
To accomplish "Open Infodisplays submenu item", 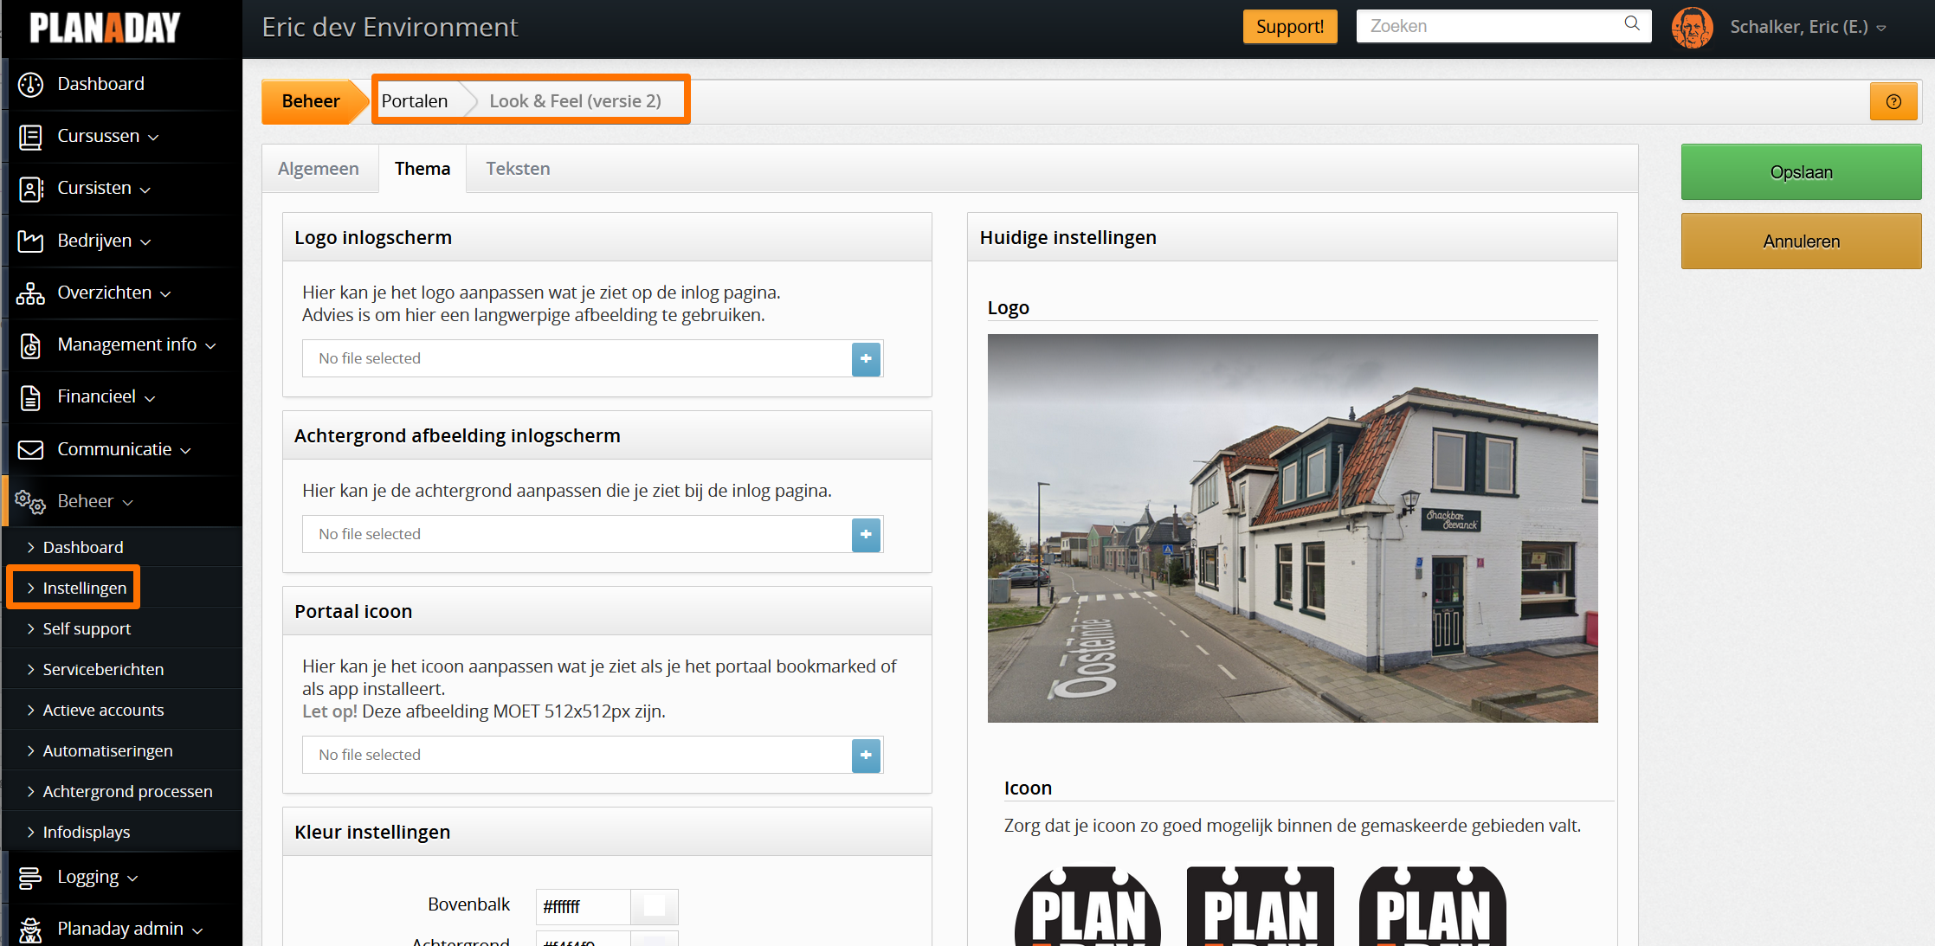I will 87,832.
